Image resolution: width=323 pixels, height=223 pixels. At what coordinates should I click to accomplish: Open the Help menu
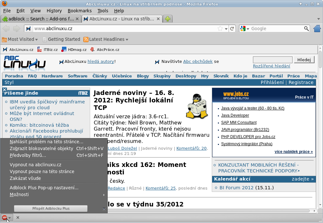[119, 11]
